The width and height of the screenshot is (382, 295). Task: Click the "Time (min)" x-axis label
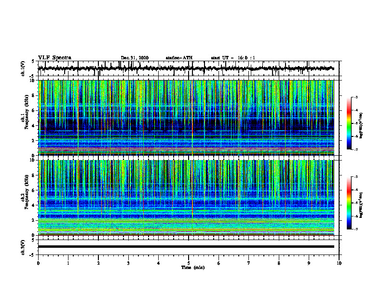(x=193, y=268)
